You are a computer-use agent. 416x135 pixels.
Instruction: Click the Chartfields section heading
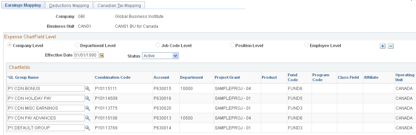(19, 67)
